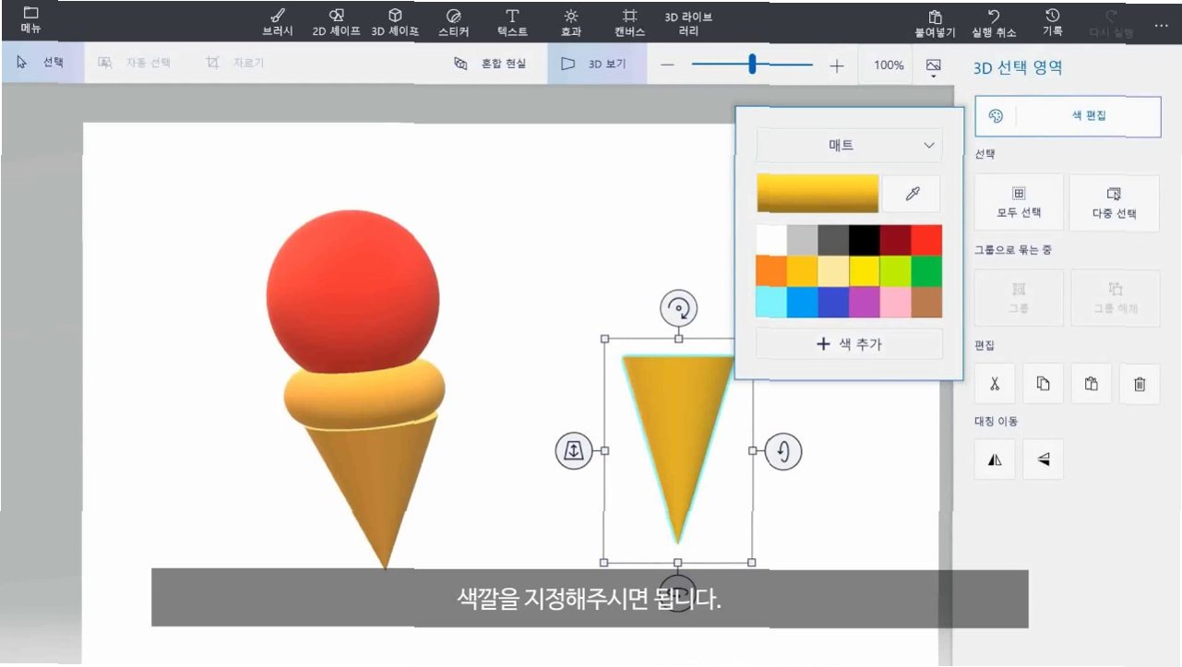Open the 3D 라이브러리 tab
Screen dimensions: 1182x667
[688, 23]
